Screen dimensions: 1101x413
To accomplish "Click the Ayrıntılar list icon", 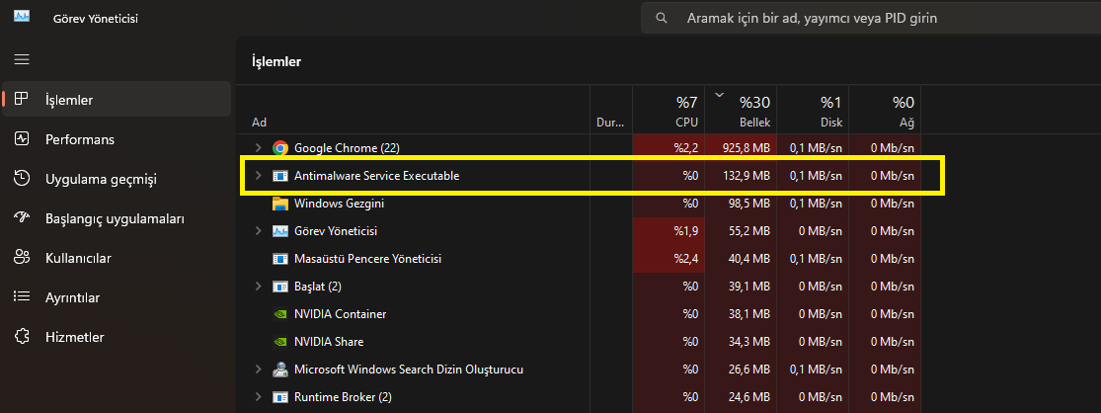I will (x=22, y=297).
